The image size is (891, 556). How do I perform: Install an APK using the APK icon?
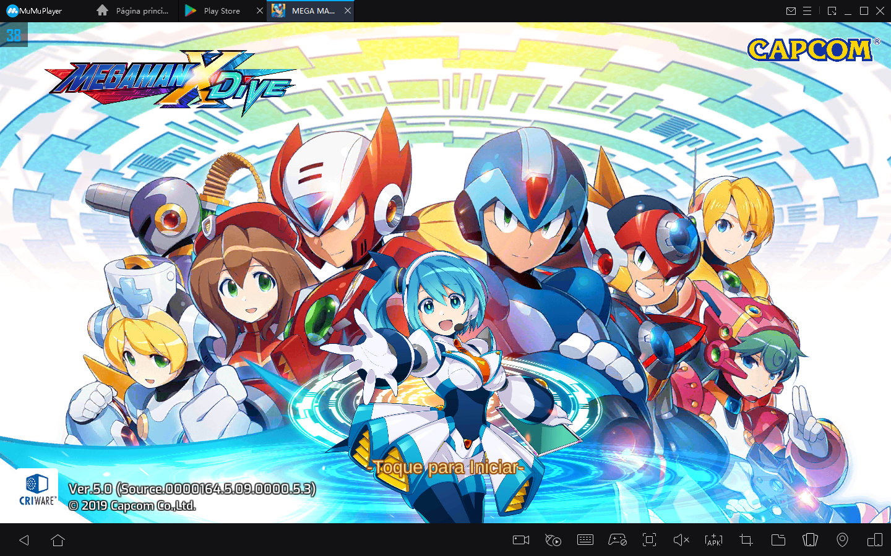[x=713, y=540]
